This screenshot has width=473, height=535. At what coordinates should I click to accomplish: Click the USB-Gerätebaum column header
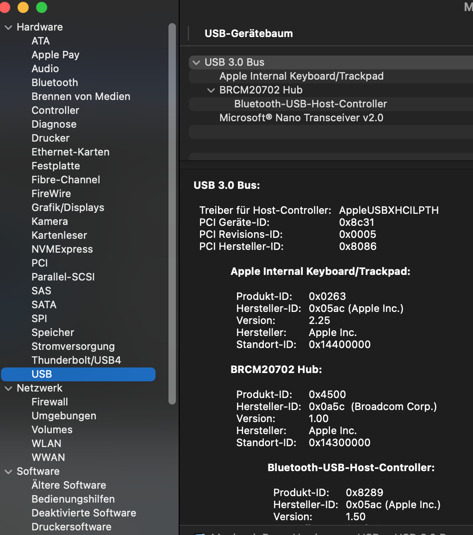tap(249, 34)
